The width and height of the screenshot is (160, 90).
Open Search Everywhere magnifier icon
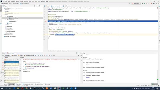point(159,3)
